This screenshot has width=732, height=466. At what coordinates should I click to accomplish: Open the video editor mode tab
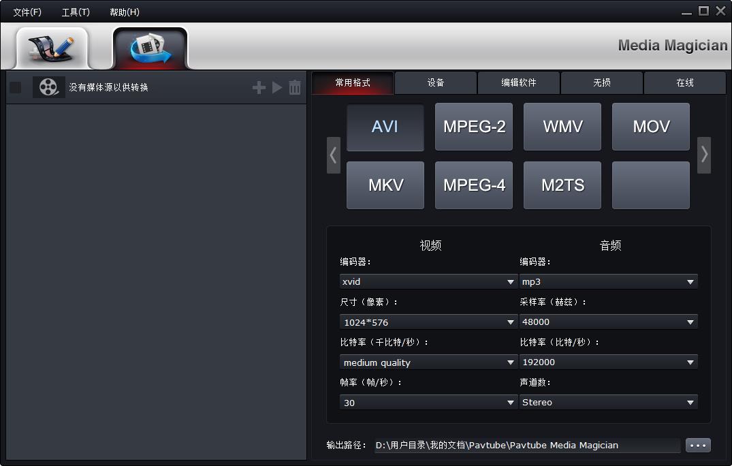(x=52, y=48)
